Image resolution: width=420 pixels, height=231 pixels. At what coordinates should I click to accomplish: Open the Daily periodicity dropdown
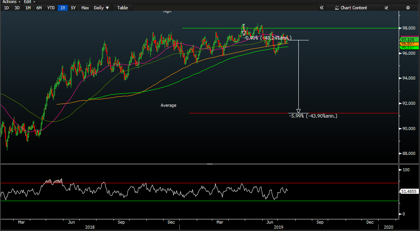[x=102, y=8]
